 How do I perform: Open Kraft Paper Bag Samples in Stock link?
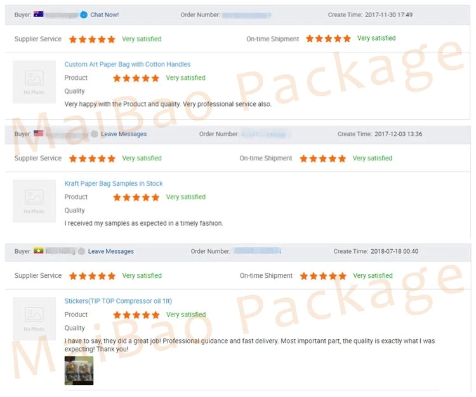click(114, 183)
